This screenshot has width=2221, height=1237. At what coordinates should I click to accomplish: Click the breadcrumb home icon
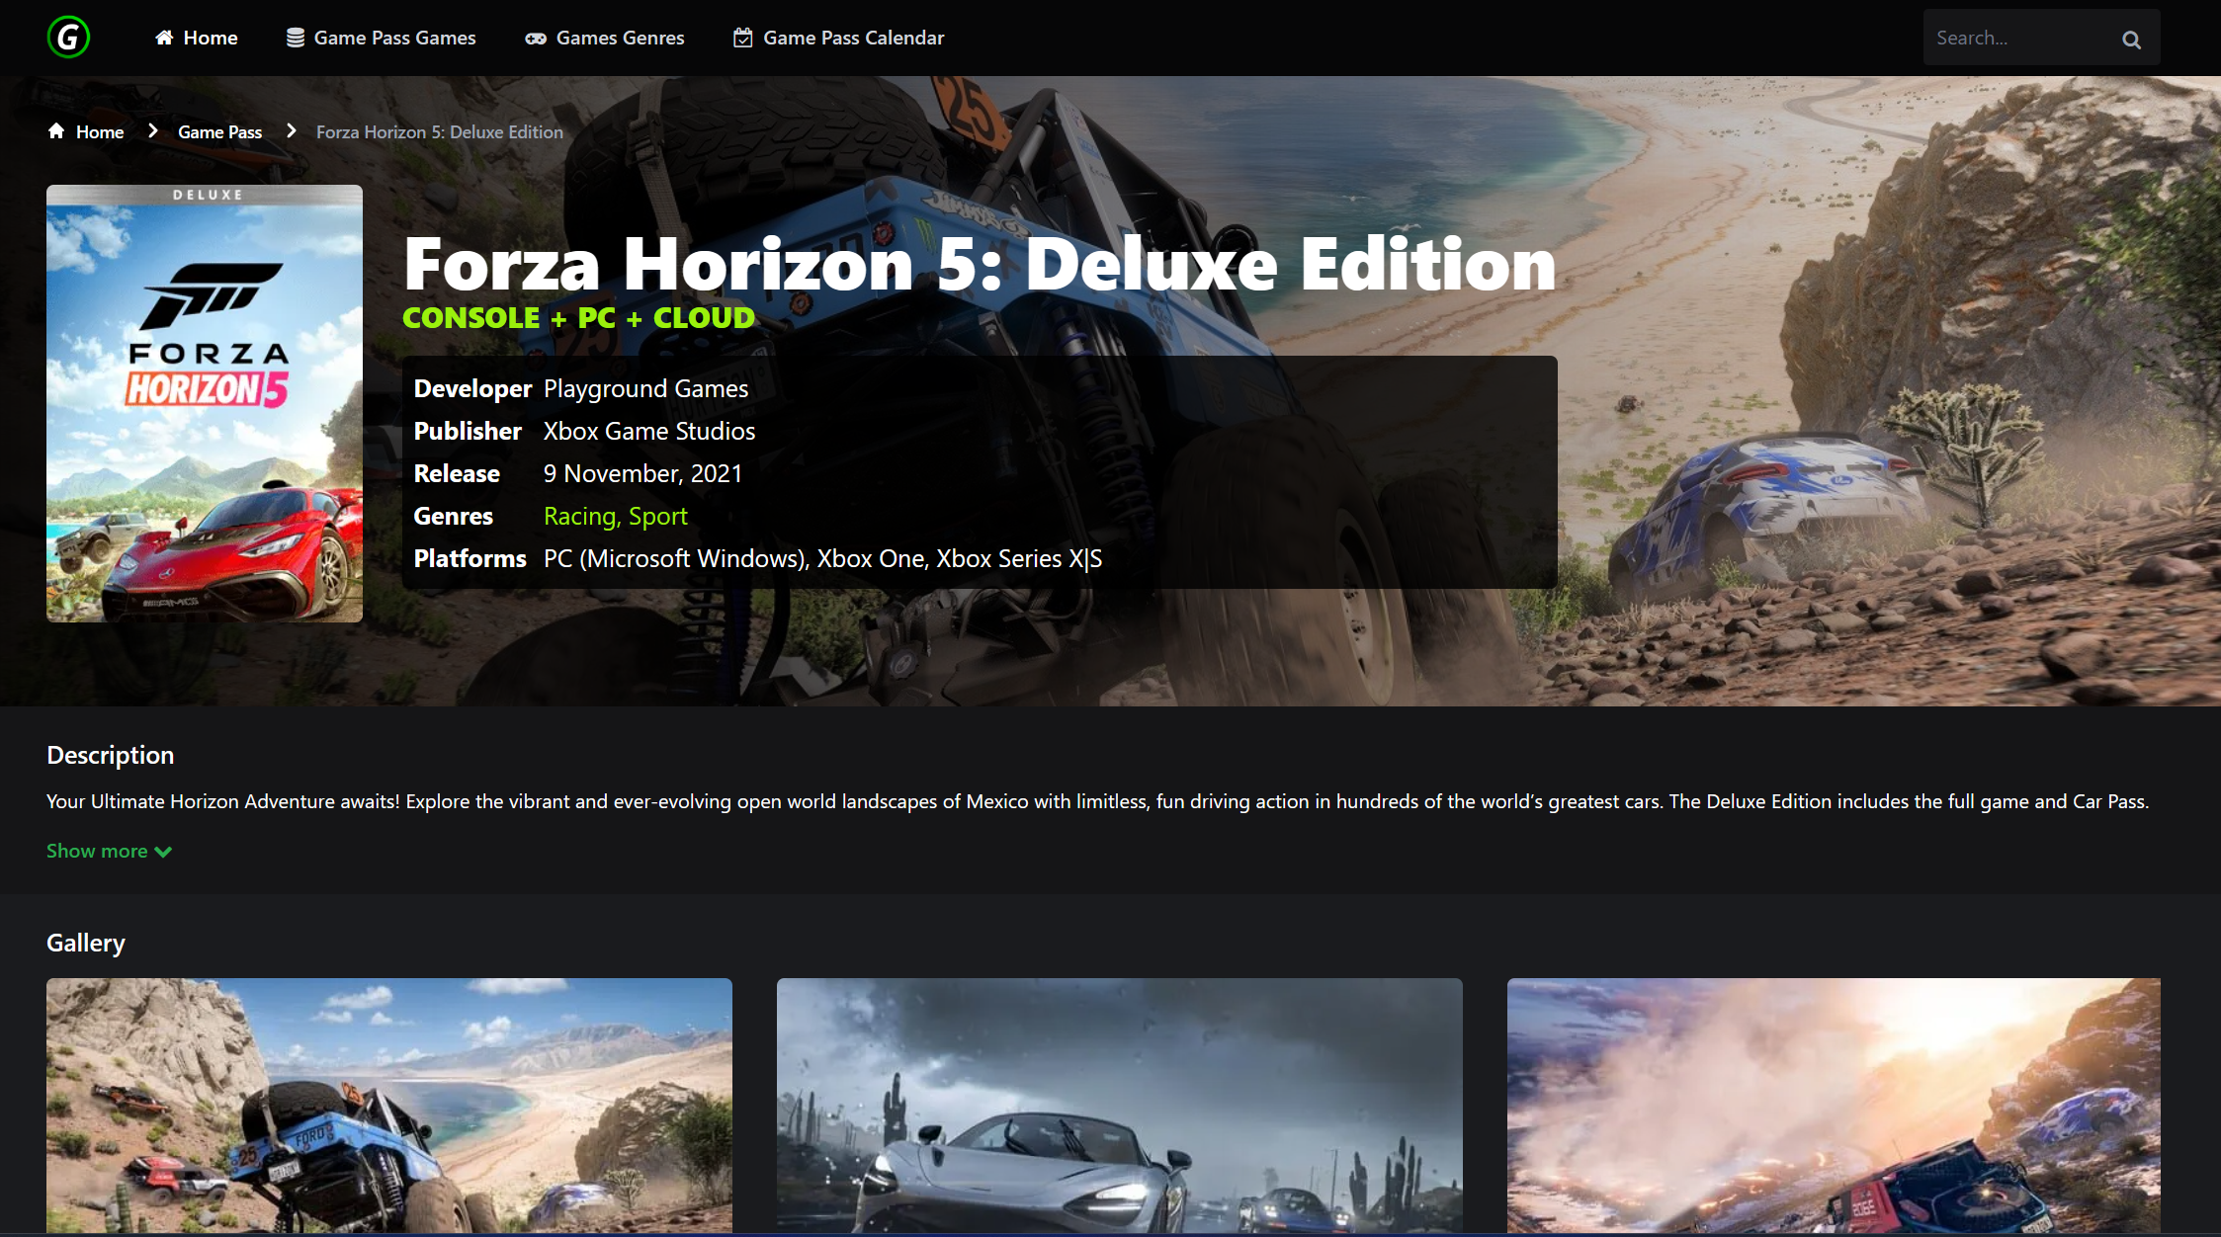56,131
